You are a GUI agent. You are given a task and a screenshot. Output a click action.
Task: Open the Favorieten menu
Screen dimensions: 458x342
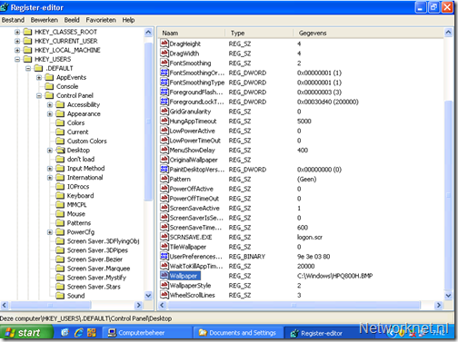(x=101, y=20)
